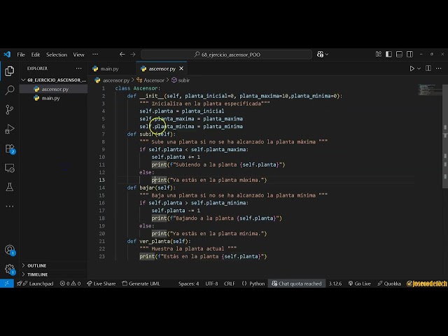Open the Accounts menu
This screenshot has width=448, height=336.
[x=10, y=251]
